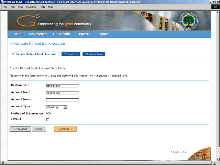Tick the Invalid checkbox
This screenshot has height=165, width=220.
(x=48, y=119)
